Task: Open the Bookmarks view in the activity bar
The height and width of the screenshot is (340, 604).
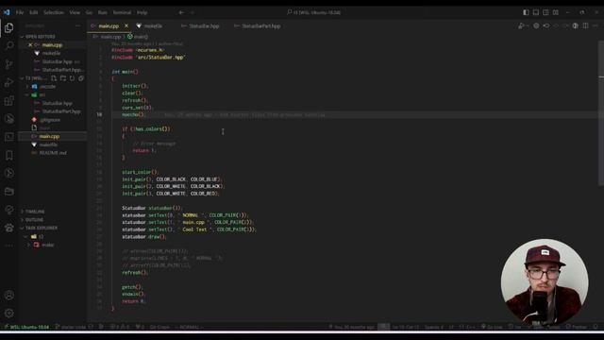Action: (x=8, y=155)
